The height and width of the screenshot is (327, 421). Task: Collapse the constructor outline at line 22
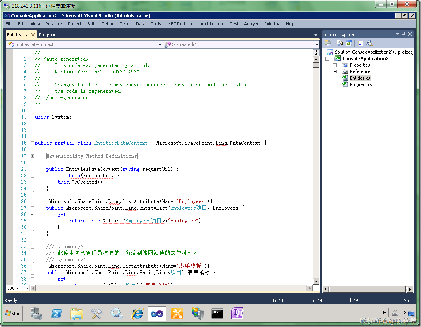[x=32, y=176]
